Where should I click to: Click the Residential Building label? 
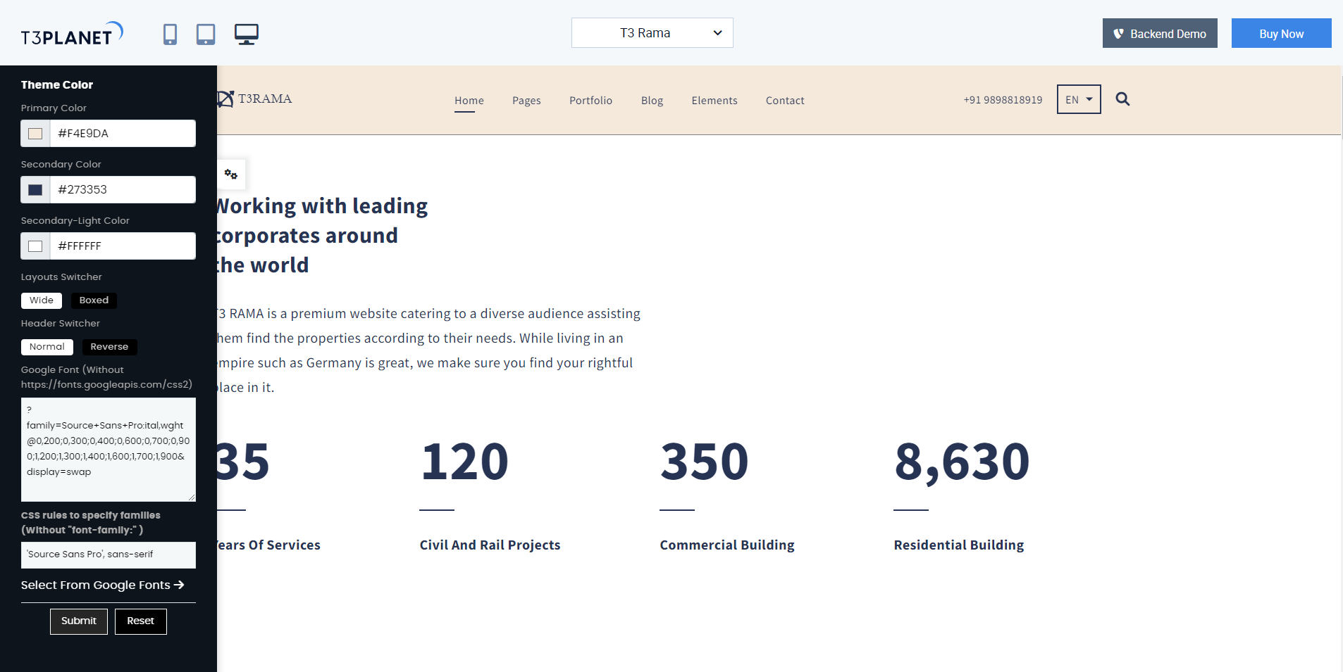point(959,545)
